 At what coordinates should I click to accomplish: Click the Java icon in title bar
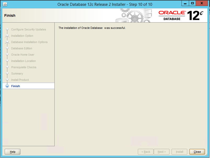tap(5, 4)
